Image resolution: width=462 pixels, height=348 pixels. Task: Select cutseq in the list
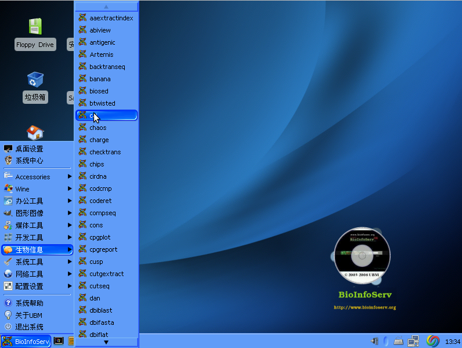click(106, 286)
